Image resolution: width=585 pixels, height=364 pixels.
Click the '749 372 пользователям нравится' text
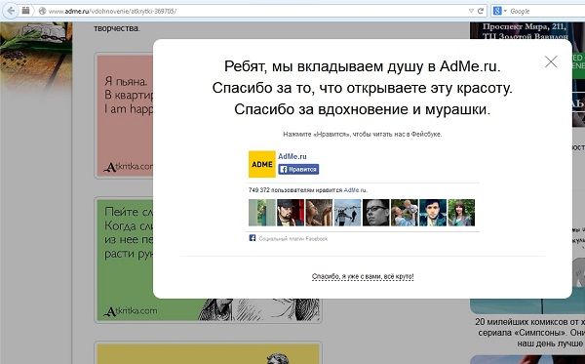point(295,190)
